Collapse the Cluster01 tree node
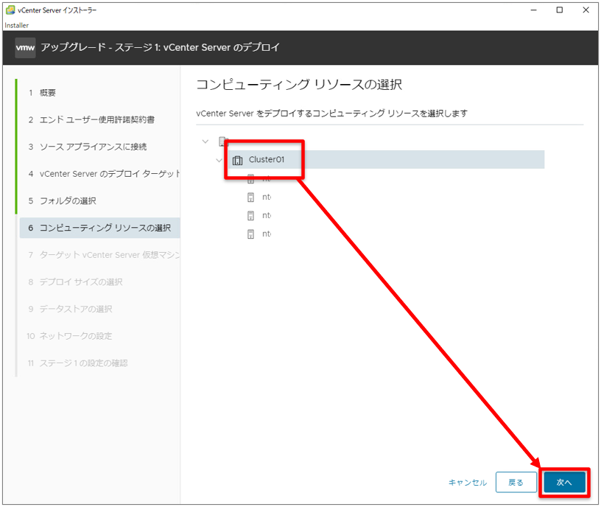This screenshot has height=507, width=601. (219, 160)
